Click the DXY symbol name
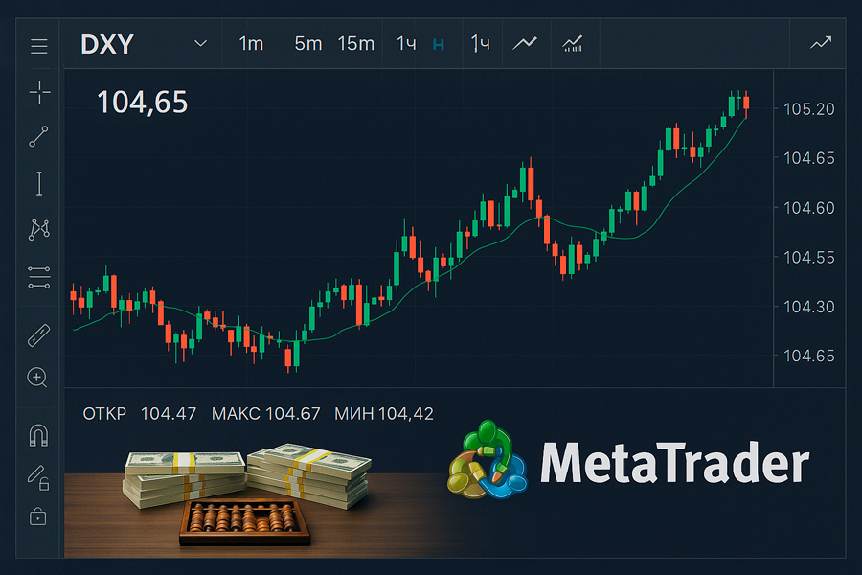 point(107,44)
